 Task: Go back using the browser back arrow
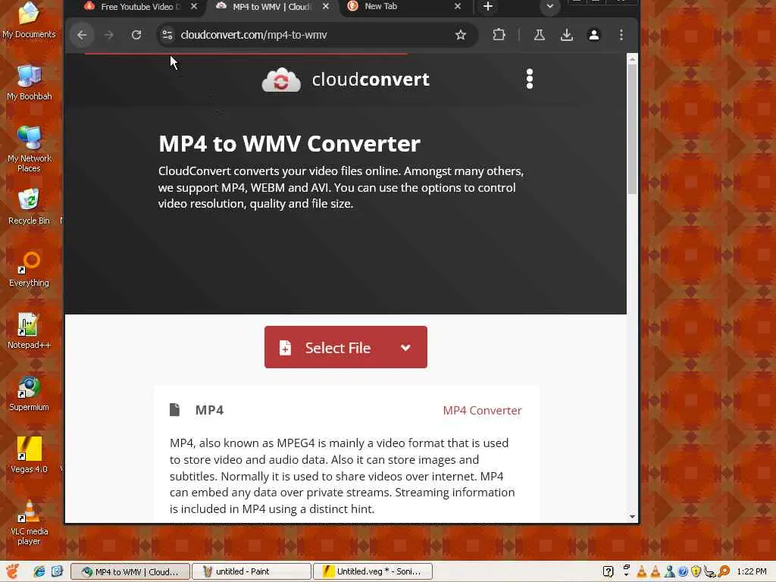(x=82, y=35)
